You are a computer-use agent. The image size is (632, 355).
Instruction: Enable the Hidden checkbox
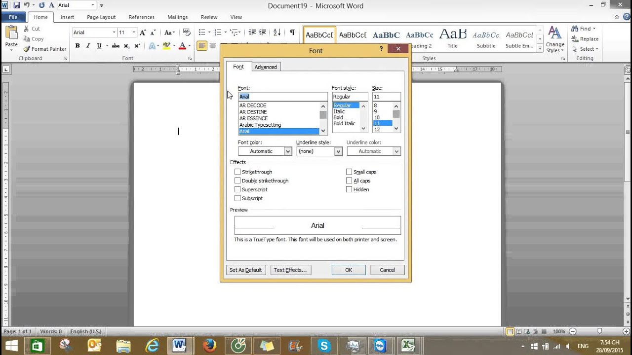tap(349, 189)
